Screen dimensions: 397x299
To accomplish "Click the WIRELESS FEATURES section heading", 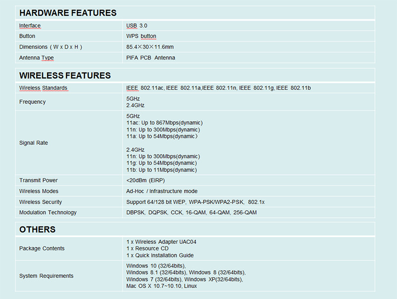I will coord(65,75).
